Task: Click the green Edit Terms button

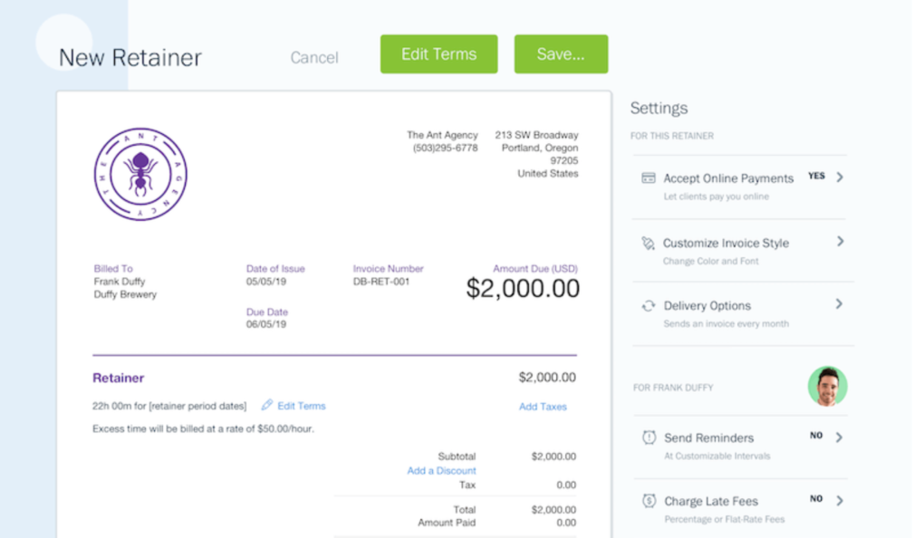Action: pyautogui.click(x=439, y=54)
